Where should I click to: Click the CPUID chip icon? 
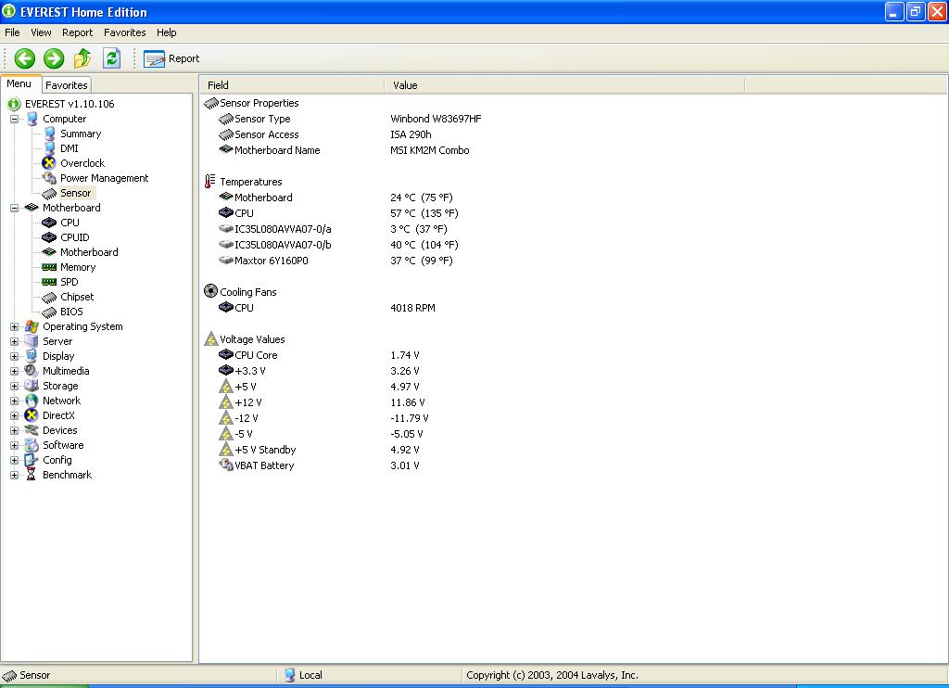pyautogui.click(x=49, y=237)
